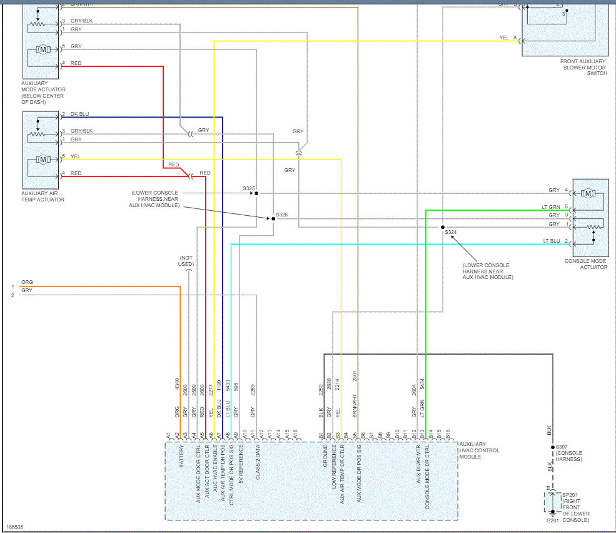Click circuit number 1199 on the DK BLU wire
The width and height of the screenshot is (616, 533).
click(220, 385)
